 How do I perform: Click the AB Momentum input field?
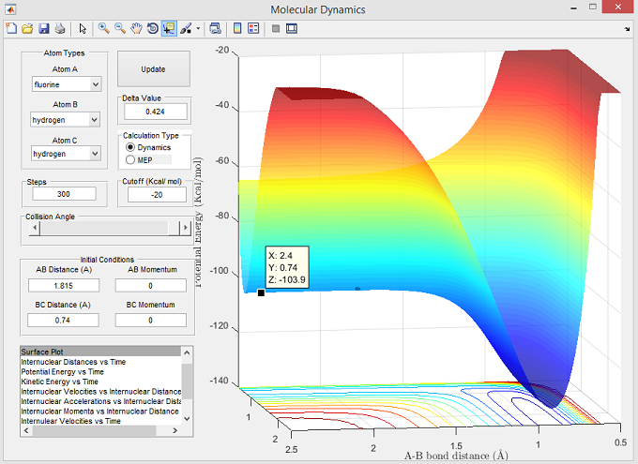pyautogui.click(x=150, y=286)
